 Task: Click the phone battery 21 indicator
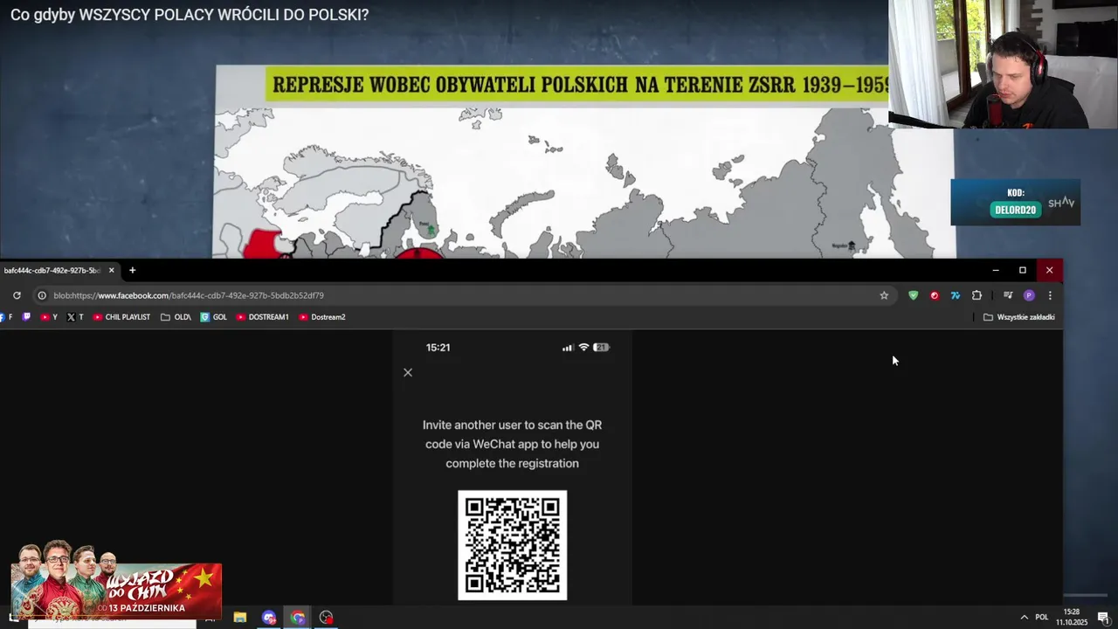pyautogui.click(x=601, y=348)
